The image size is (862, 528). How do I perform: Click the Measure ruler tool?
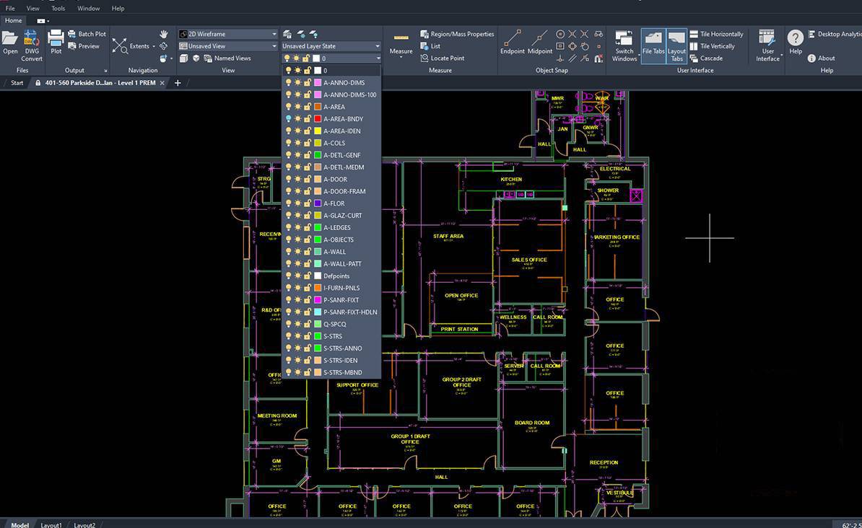click(x=401, y=42)
